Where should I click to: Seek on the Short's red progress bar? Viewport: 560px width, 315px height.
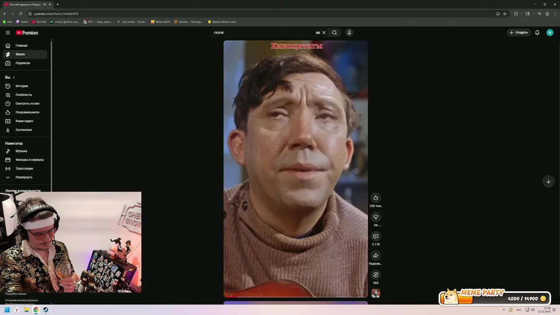pyautogui.click(x=296, y=297)
